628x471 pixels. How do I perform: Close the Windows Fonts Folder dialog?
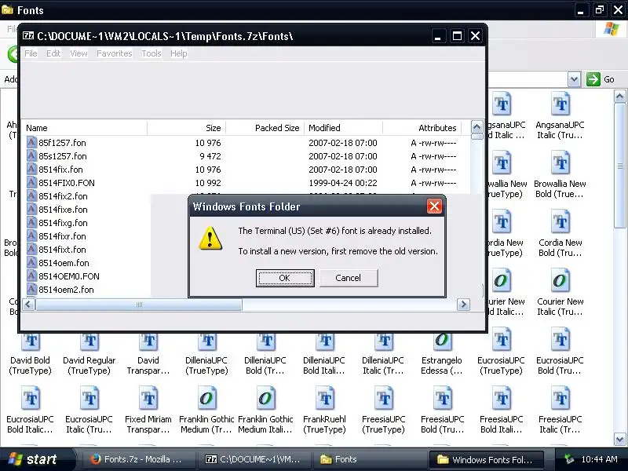click(434, 206)
